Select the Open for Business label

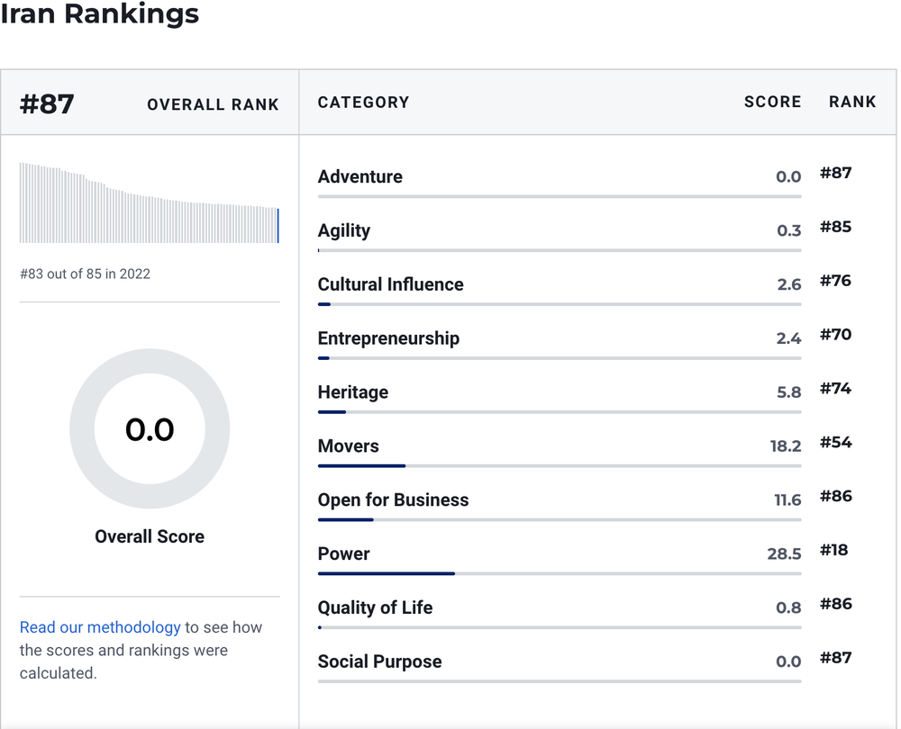(393, 500)
